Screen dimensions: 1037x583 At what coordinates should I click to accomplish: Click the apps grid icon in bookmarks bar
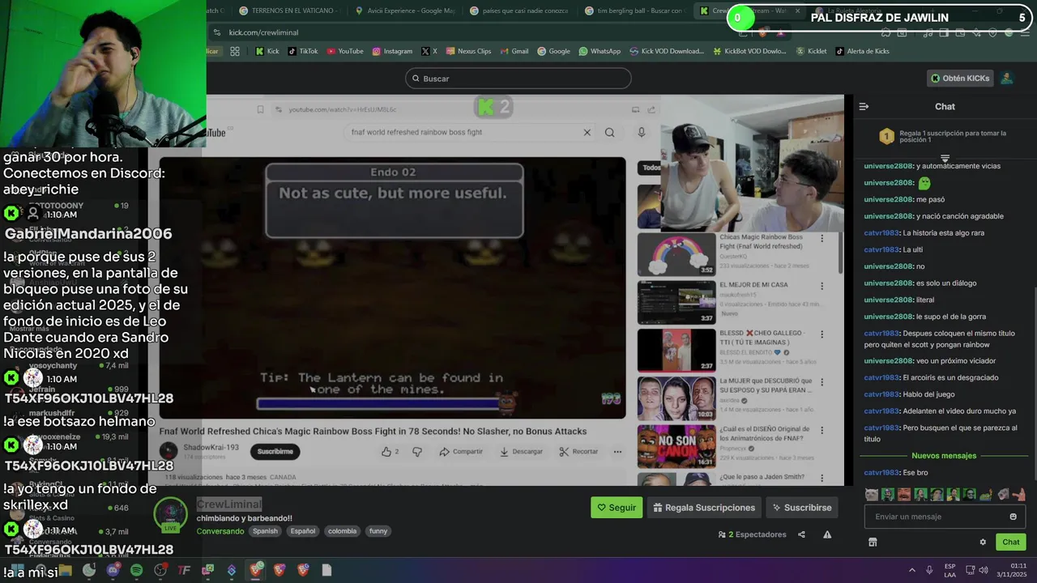pos(235,51)
